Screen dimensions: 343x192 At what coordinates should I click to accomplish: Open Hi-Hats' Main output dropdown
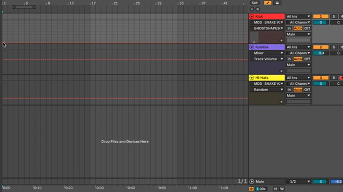pyautogui.click(x=299, y=95)
